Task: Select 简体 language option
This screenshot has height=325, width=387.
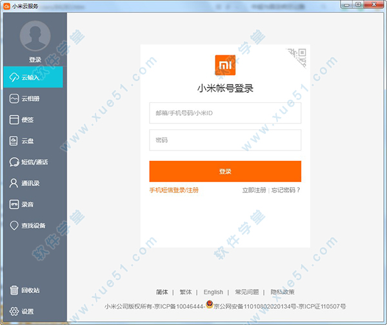Action: click(162, 292)
